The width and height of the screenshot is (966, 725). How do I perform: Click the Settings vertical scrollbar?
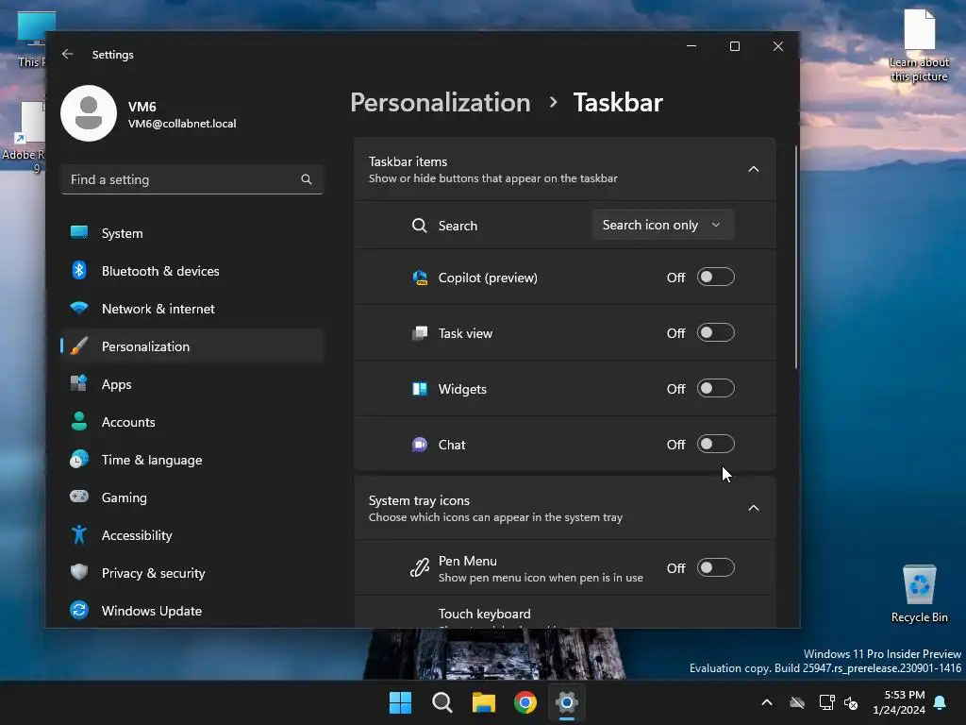pos(796,257)
